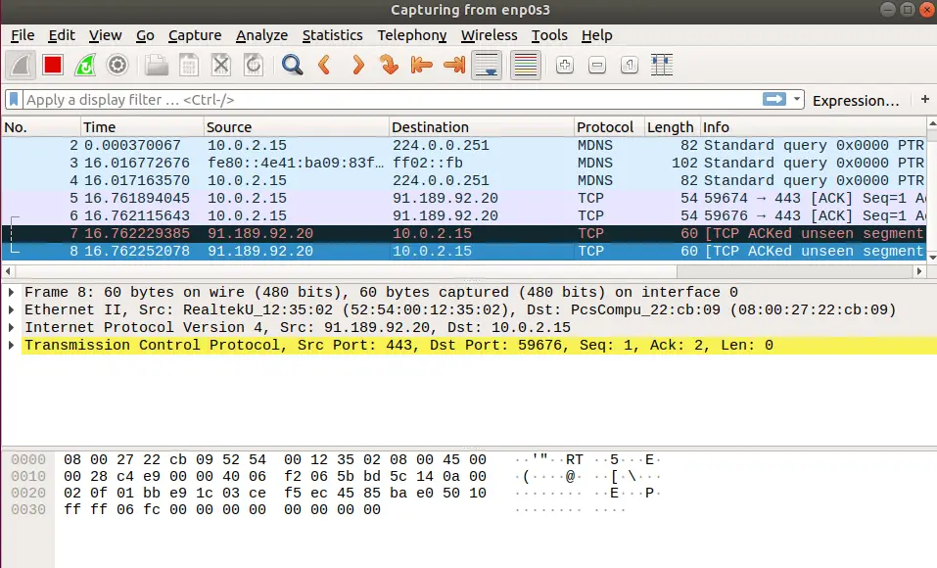Open the Statistics menu

(332, 35)
